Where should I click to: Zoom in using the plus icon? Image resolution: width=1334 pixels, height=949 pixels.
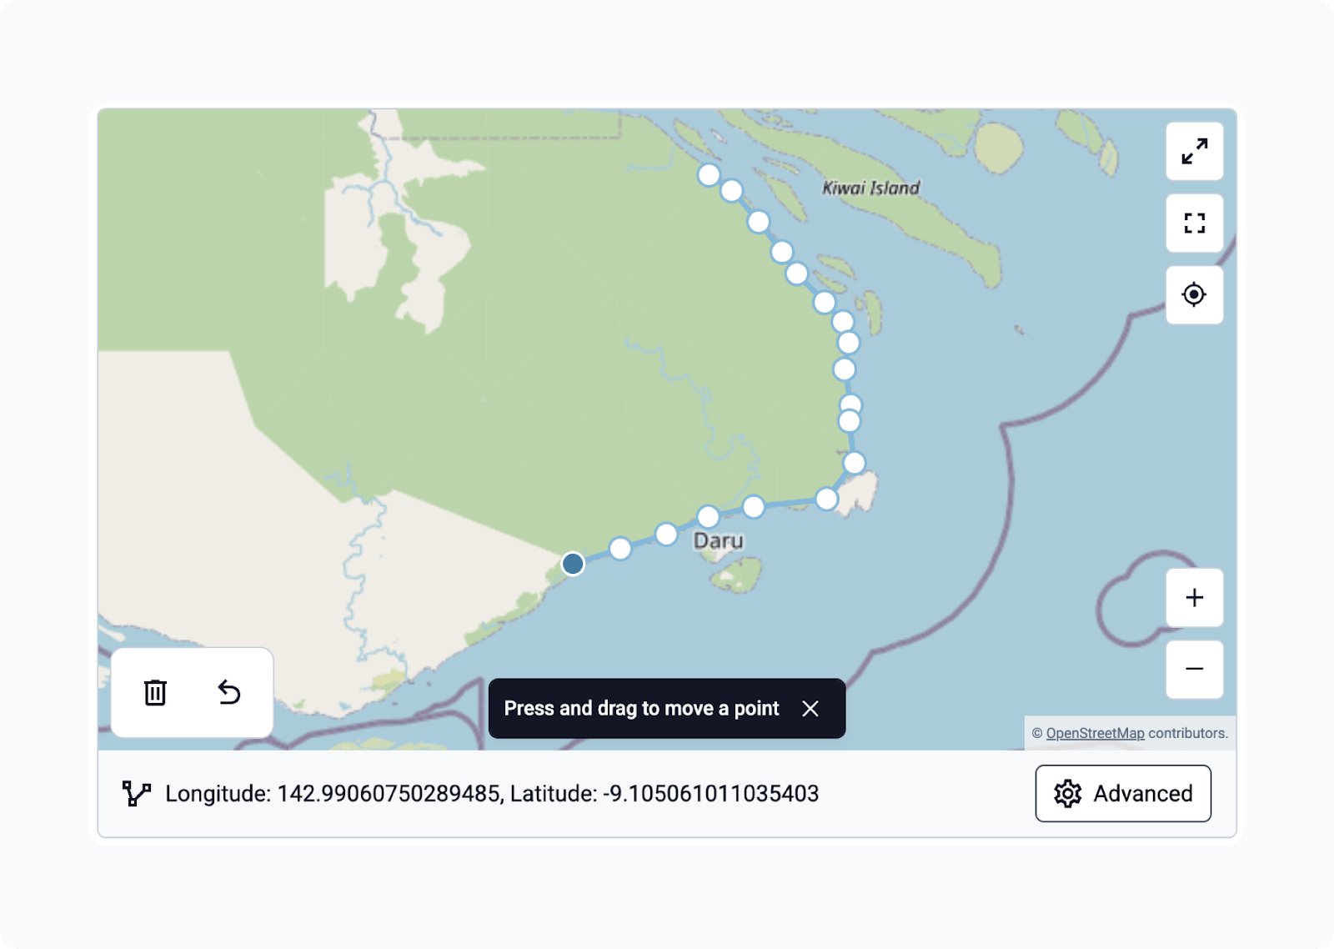tap(1194, 597)
